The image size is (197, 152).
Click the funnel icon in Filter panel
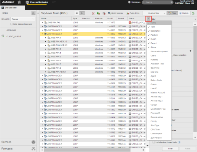[190, 51]
